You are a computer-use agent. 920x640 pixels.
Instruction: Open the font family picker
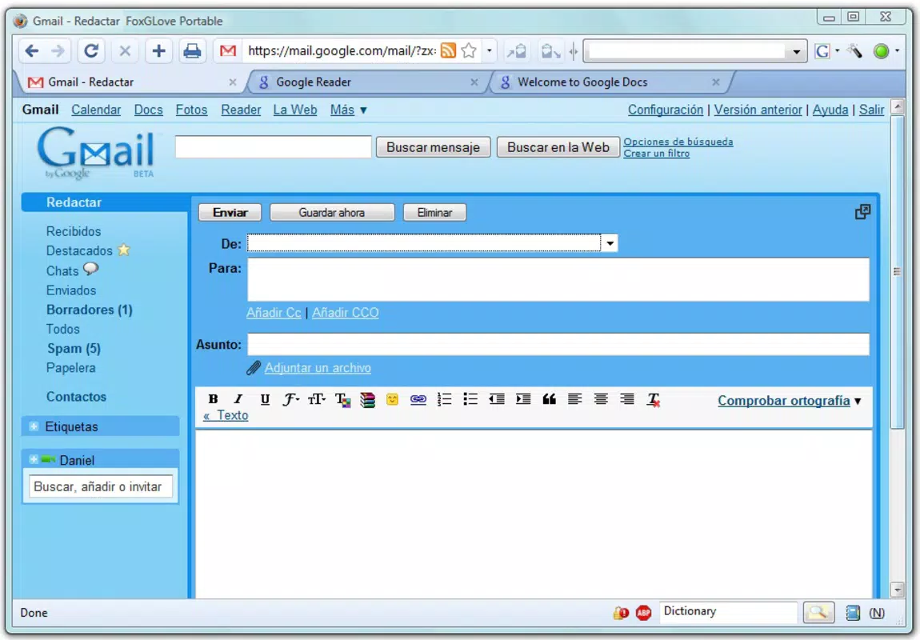[x=290, y=399]
